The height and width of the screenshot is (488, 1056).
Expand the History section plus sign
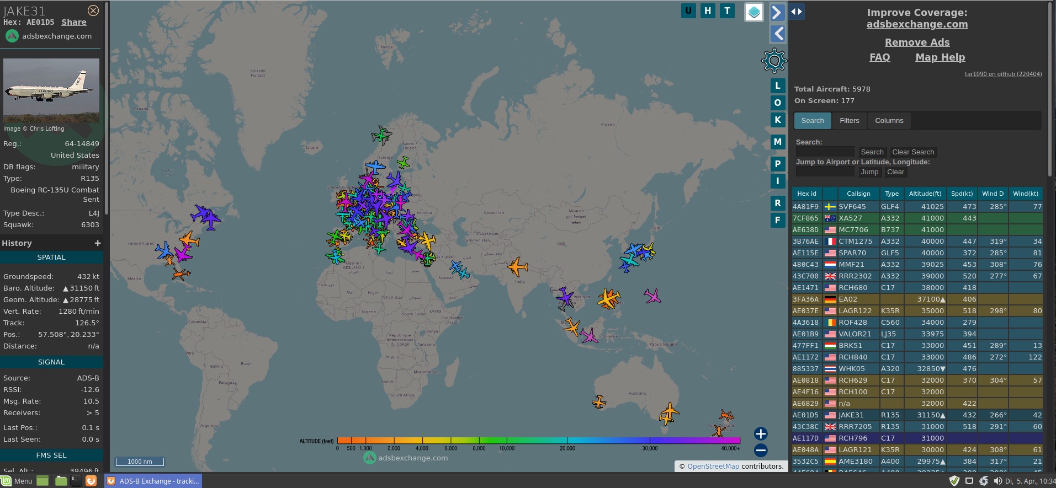coord(98,243)
